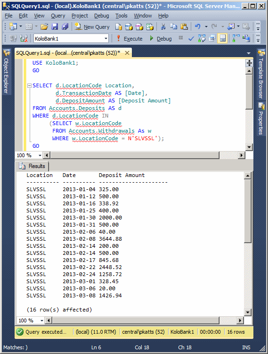Select the Results tab
This screenshot has width=268, height=354.
tap(32, 166)
